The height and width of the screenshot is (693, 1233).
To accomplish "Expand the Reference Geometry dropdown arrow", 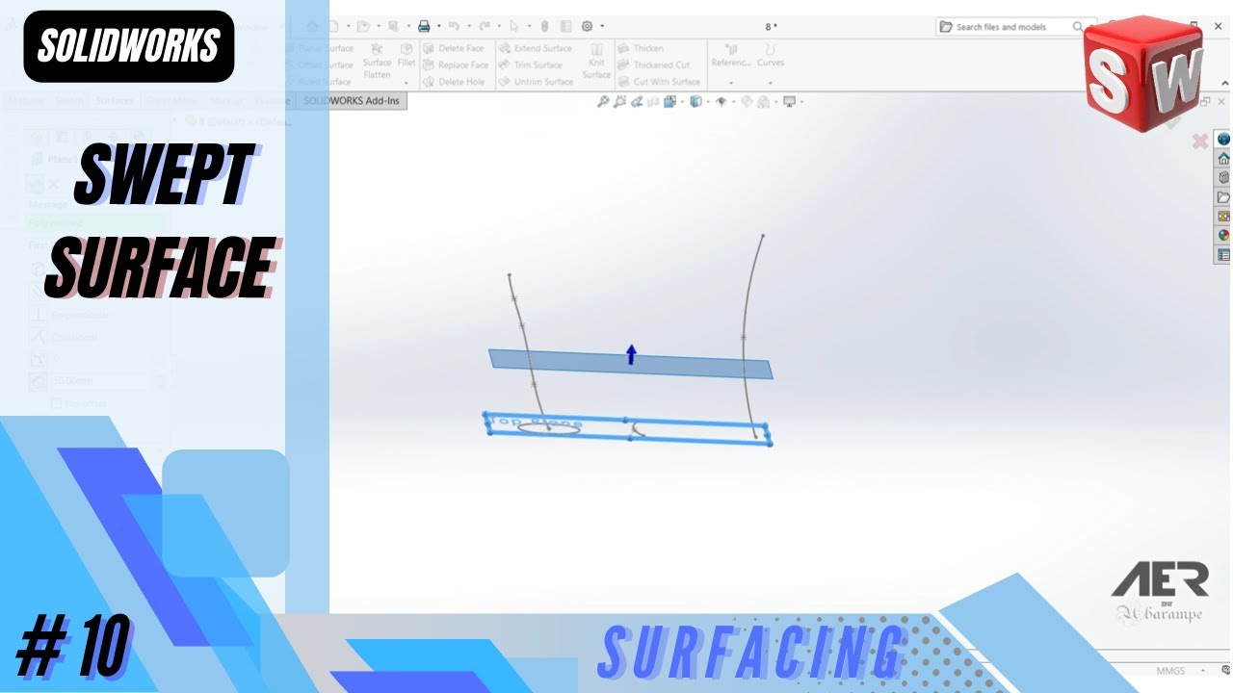I will (x=730, y=83).
